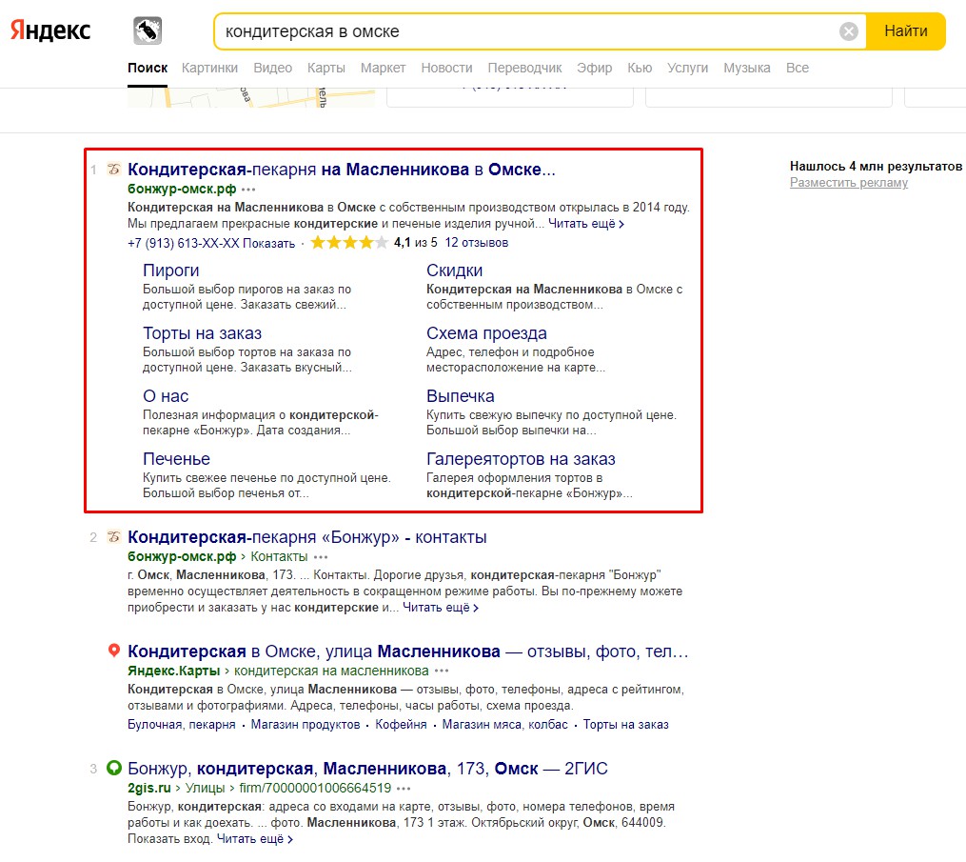Open the Магазин мяса, колбас link

click(504, 725)
